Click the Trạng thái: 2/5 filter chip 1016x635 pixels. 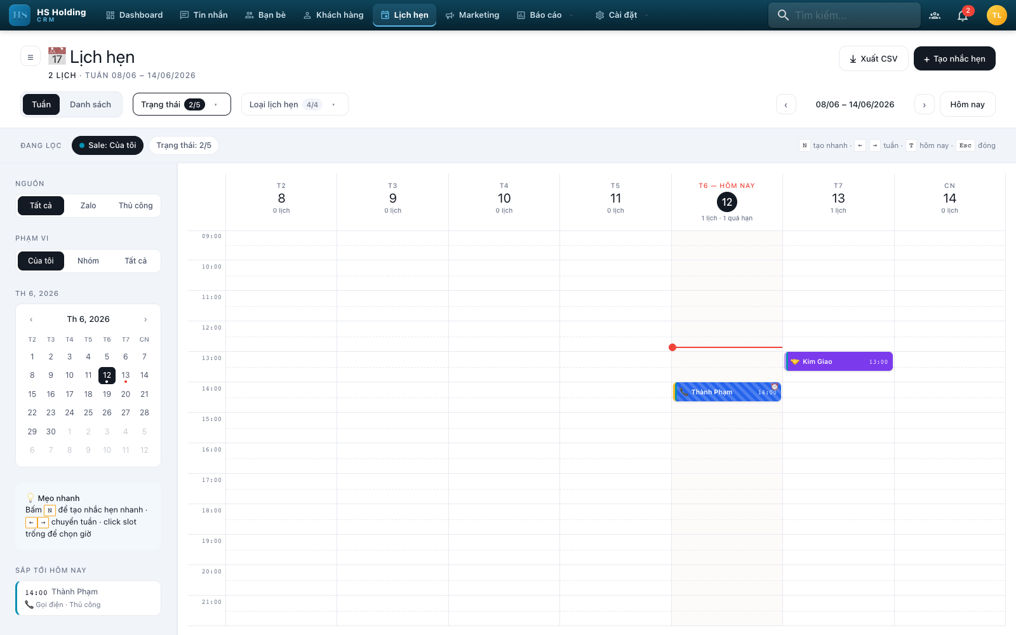pyautogui.click(x=184, y=145)
